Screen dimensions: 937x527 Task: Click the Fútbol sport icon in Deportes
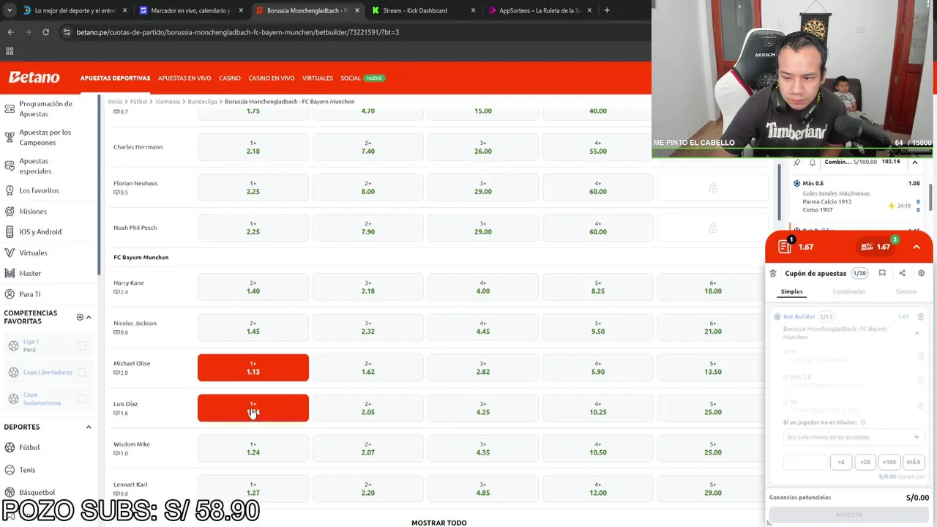point(10,447)
